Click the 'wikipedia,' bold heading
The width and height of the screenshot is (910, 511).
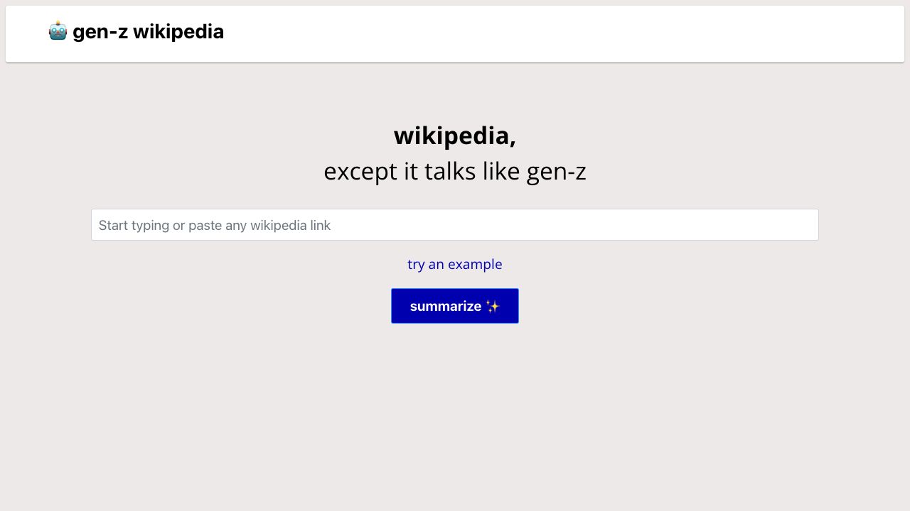[454, 135]
